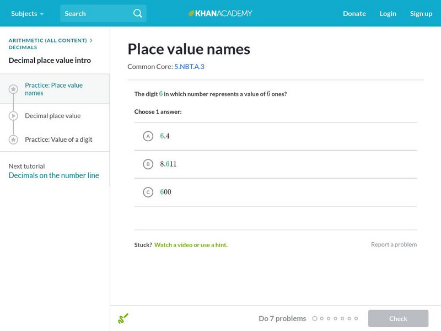This screenshot has height=331, width=441.
Task: Click the Arithmetic (All Content) breadcrumb
Action: 48,40
